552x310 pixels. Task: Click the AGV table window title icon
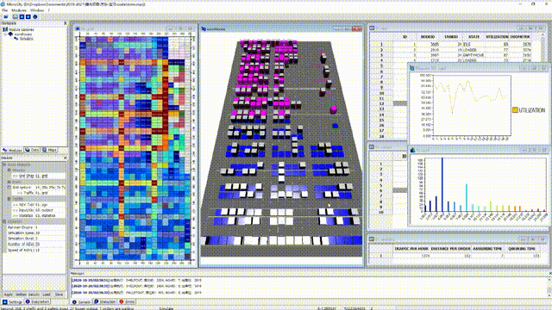(372, 28)
